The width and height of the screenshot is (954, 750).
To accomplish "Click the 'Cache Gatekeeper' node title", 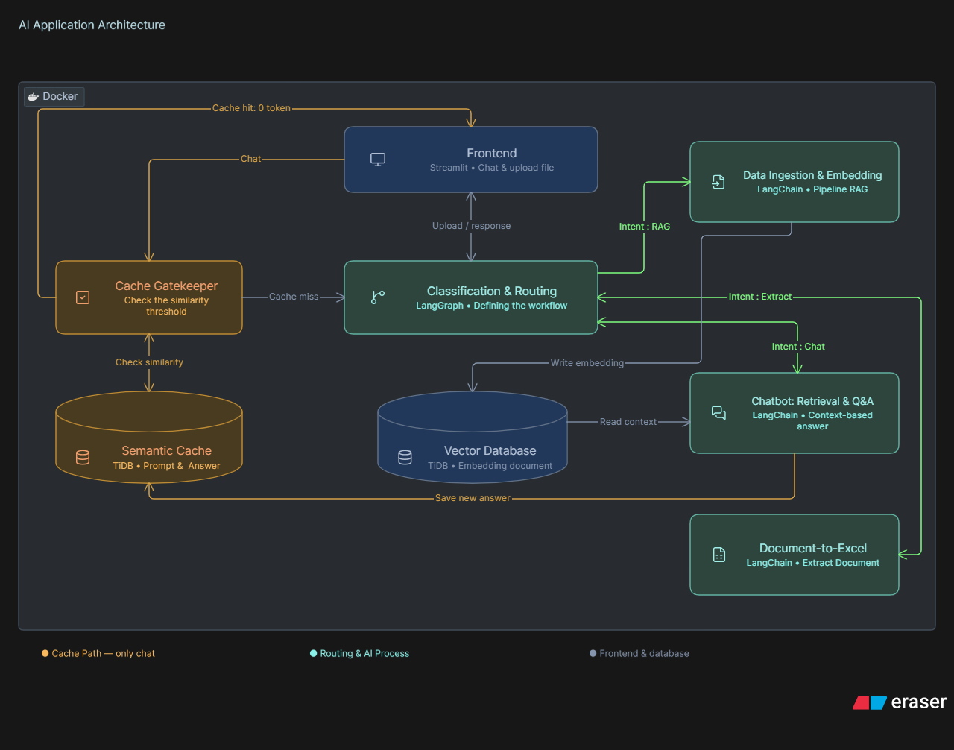I will point(166,286).
